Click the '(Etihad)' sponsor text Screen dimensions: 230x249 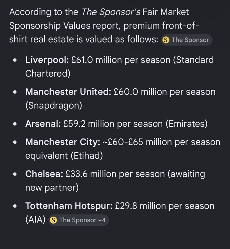click(x=87, y=156)
